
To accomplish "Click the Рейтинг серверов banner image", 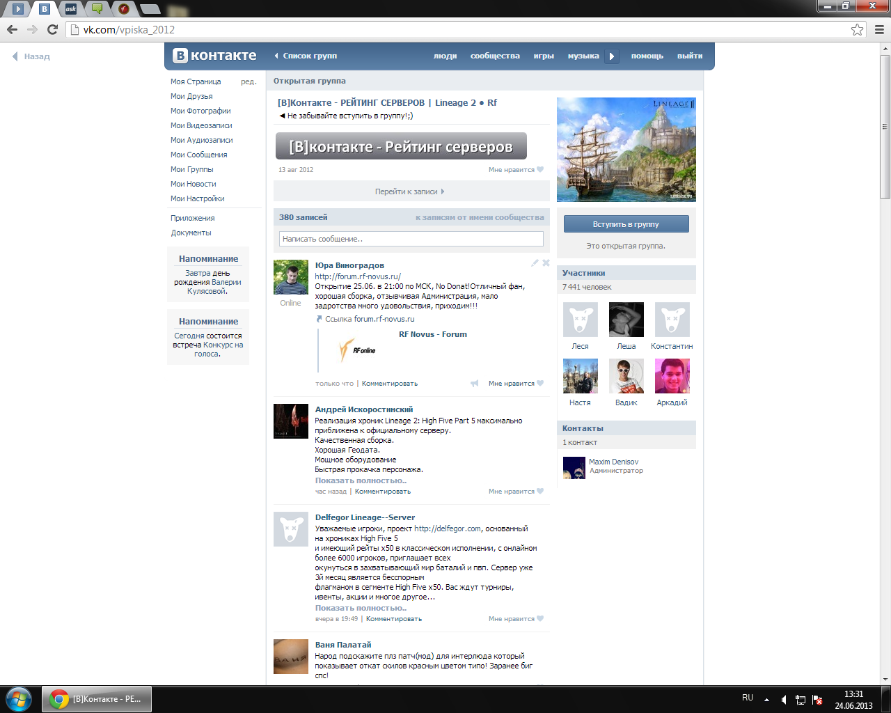I will click(x=401, y=146).
